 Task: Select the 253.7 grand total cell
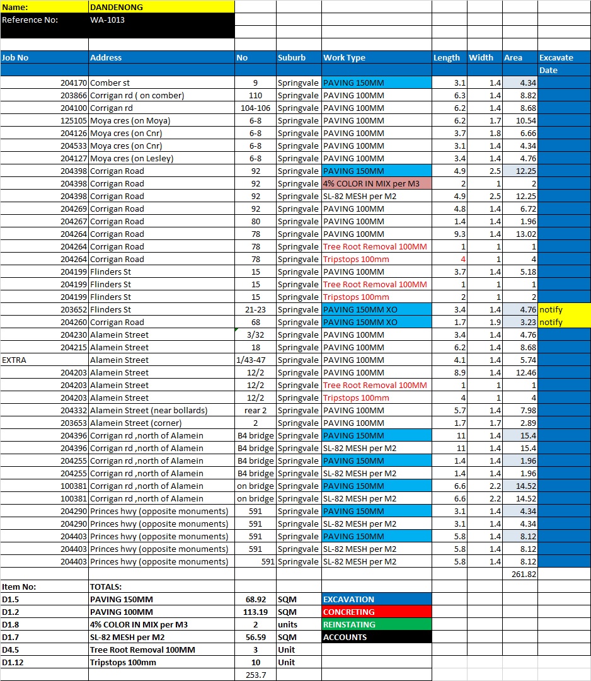tap(255, 675)
